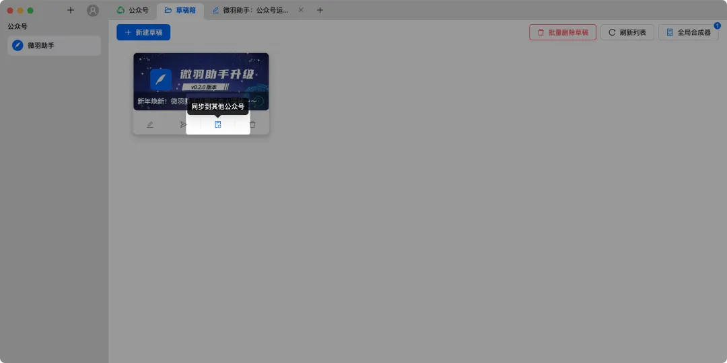Click the blue feather avatar of 微羽助手
This screenshot has width=727, height=363.
[18, 46]
